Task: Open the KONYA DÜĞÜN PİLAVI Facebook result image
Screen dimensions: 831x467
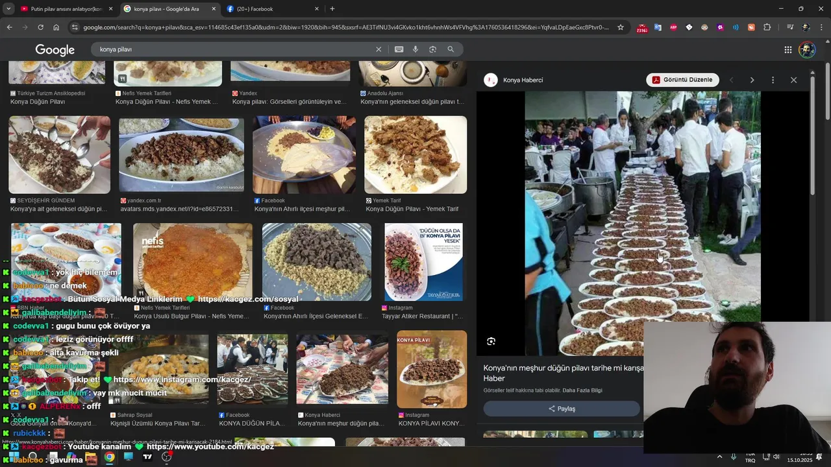Action: pos(252,369)
